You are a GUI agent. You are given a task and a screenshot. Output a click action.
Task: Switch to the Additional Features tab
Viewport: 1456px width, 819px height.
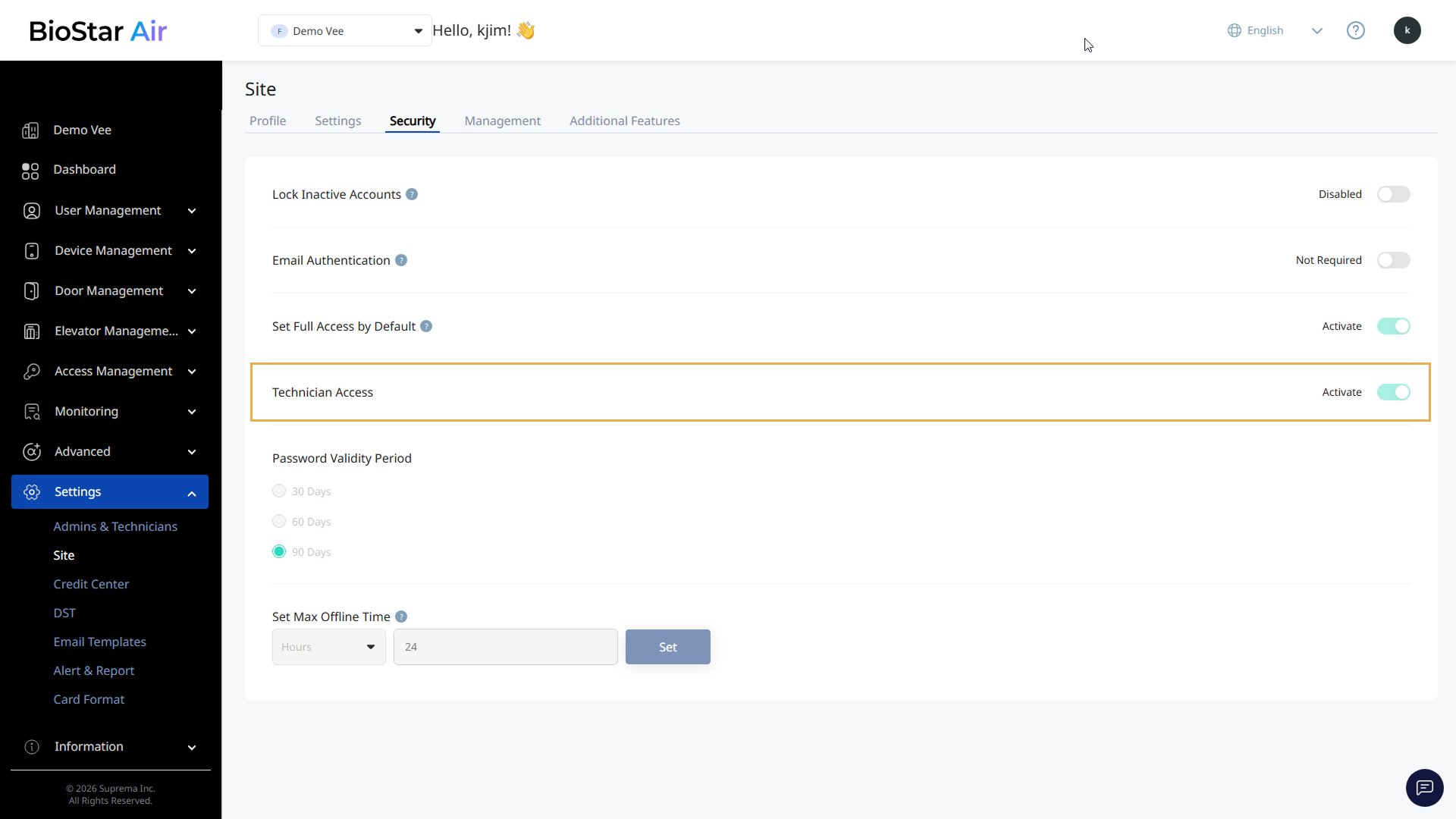(624, 121)
